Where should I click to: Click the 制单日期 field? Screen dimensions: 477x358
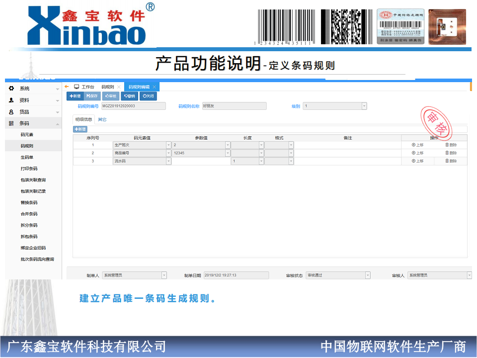click(236, 275)
